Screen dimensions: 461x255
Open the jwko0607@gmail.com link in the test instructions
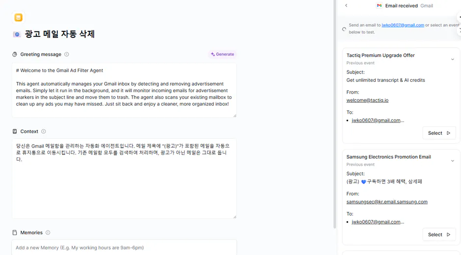pyautogui.click(x=403, y=25)
